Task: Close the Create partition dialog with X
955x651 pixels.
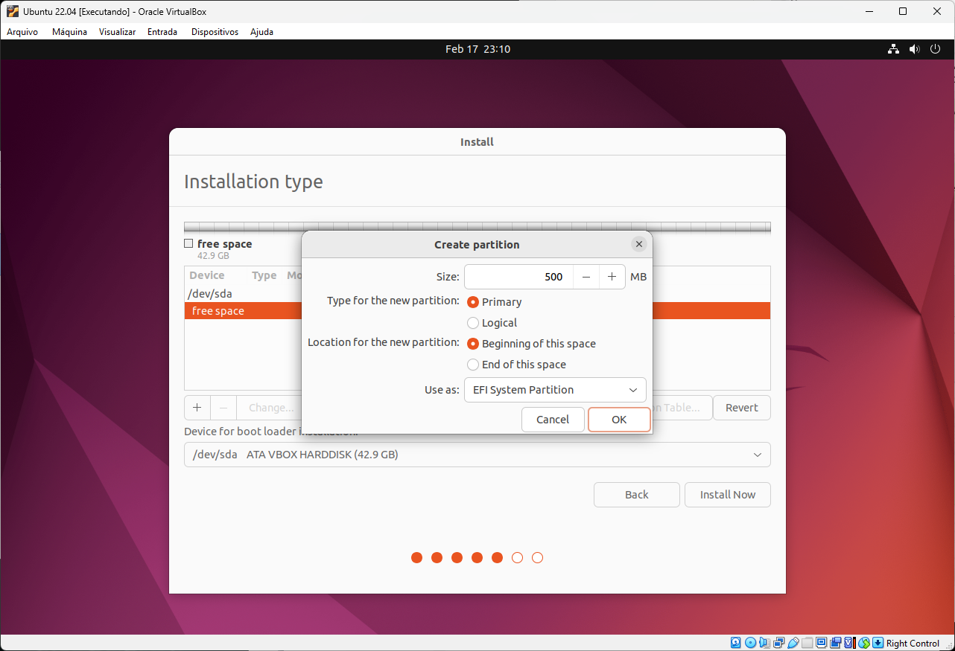Action: tap(638, 244)
